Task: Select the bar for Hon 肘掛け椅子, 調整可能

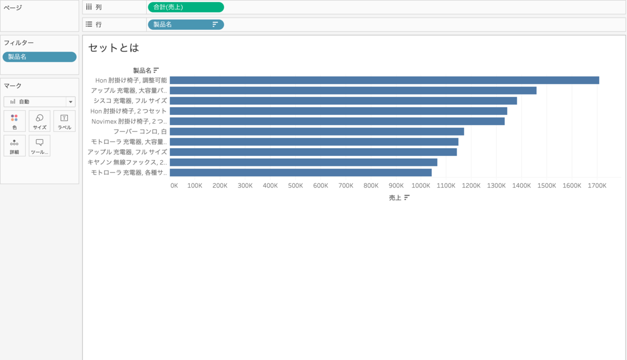Action: 385,80
